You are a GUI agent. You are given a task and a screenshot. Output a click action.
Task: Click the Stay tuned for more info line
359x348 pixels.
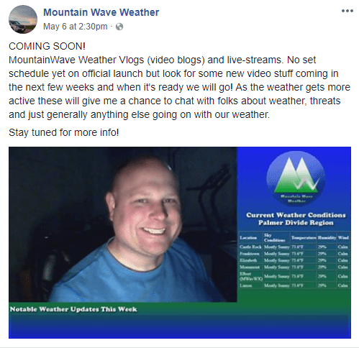click(64, 132)
